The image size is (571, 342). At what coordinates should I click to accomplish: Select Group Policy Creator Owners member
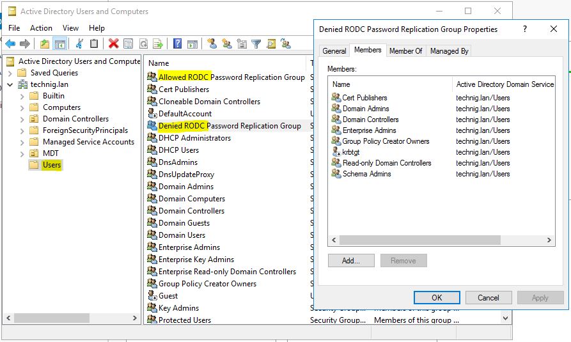(x=380, y=141)
